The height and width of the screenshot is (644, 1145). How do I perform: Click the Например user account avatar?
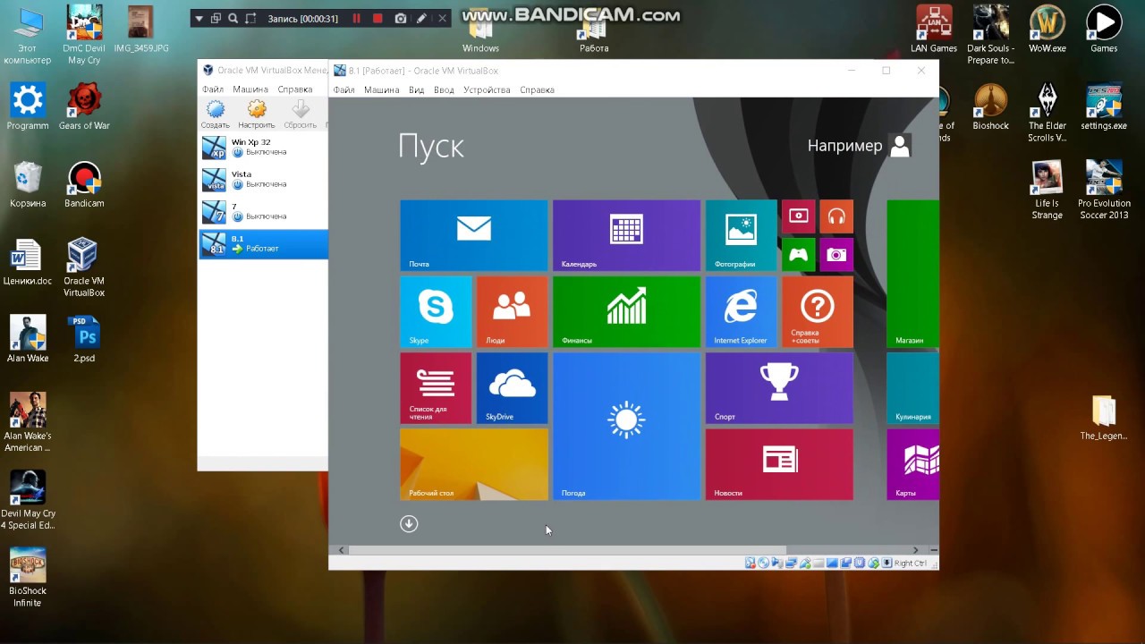pyautogui.click(x=900, y=146)
